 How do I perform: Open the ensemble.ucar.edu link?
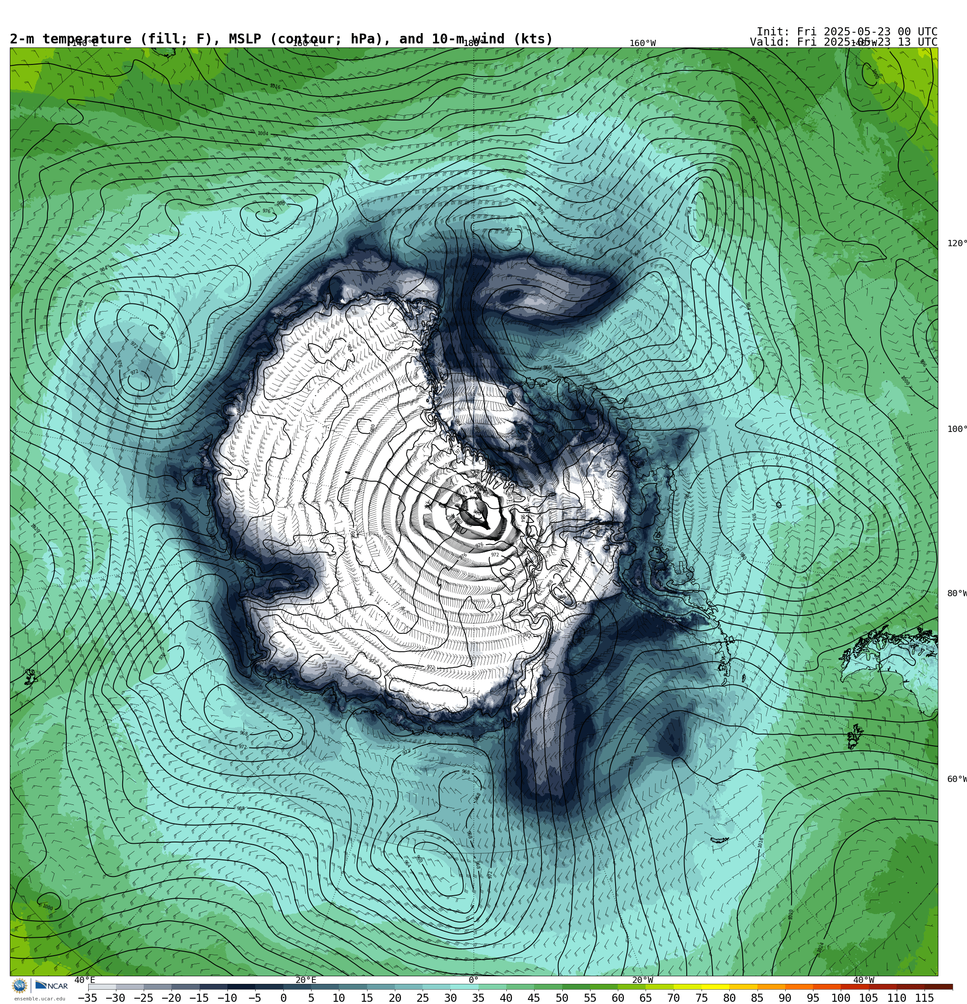(x=39, y=999)
